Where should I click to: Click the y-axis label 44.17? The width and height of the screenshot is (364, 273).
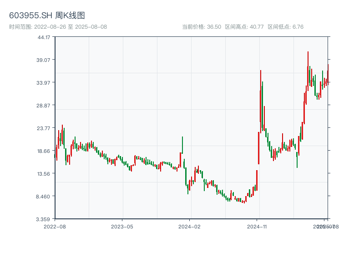tap(44, 37)
